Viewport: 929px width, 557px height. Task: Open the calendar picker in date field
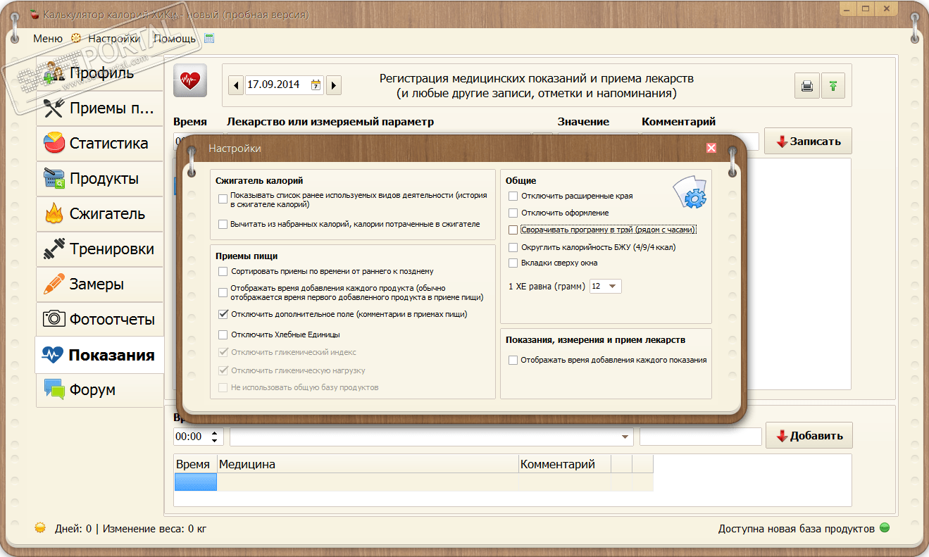coord(316,85)
